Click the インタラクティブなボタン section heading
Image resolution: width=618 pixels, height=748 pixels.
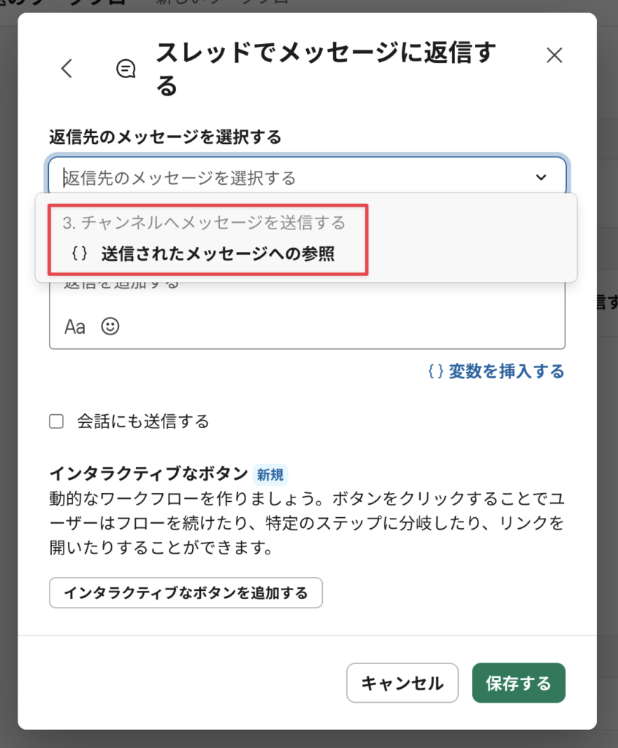click(x=148, y=473)
